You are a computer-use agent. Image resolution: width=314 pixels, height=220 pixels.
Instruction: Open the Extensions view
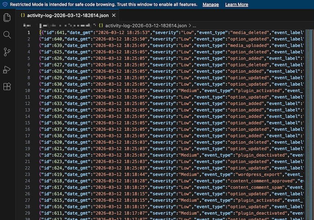(7, 86)
